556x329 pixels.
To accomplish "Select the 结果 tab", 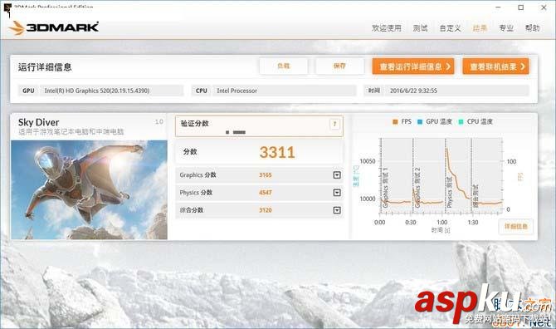I will point(480,28).
